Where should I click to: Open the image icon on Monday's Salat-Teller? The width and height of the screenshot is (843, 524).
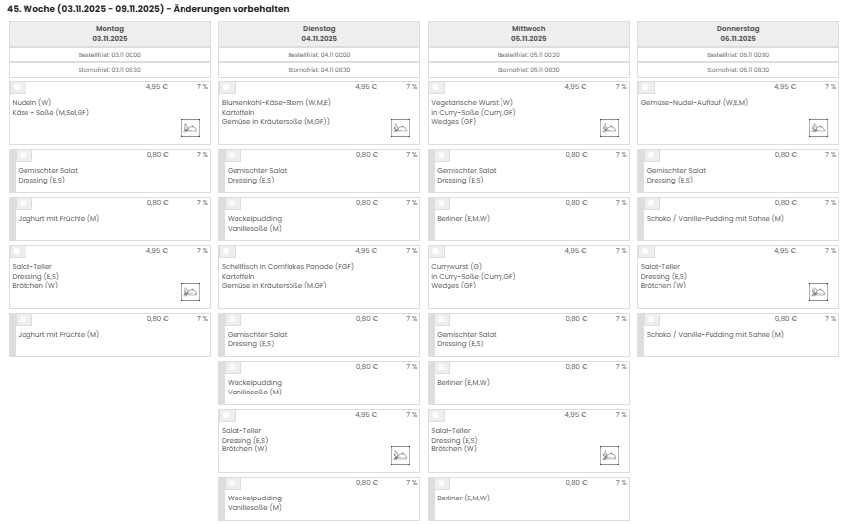tap(190, 291)
